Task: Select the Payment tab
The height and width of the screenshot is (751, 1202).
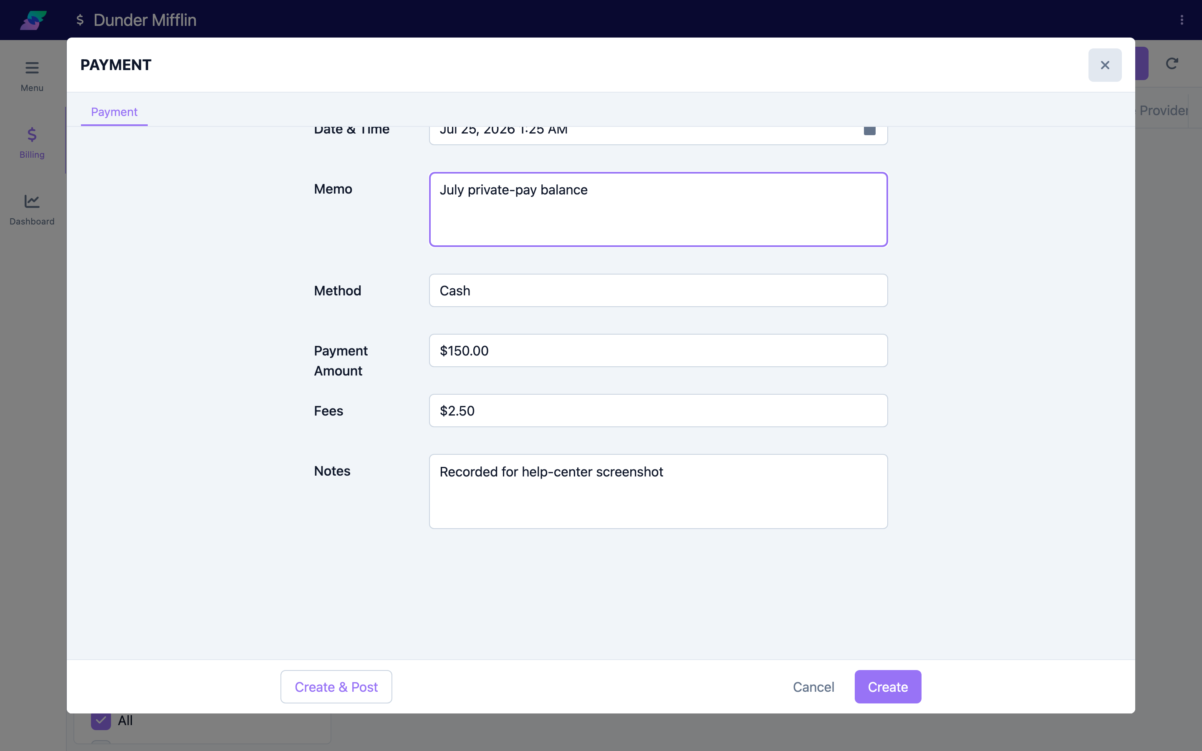Action: [x=114, y=112]
